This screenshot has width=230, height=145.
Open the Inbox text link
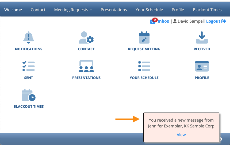tap(163, 21)
